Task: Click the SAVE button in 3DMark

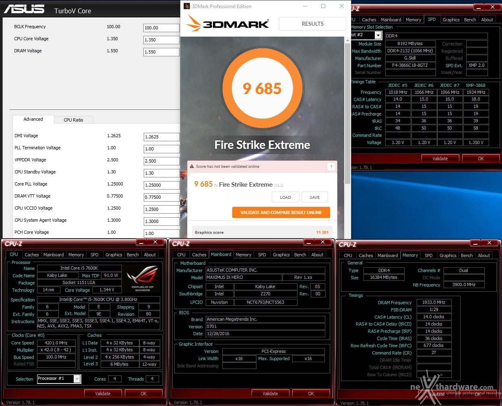Action: (315, 197)
